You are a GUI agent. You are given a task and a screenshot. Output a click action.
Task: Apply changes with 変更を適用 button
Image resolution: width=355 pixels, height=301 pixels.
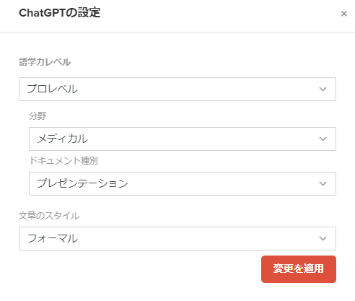(x=299, y=269)
